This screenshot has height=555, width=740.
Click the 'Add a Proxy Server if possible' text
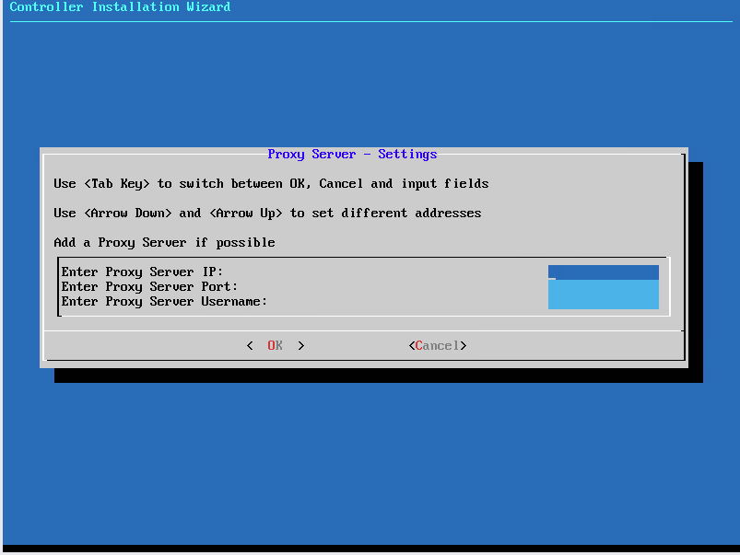point(164,242)
